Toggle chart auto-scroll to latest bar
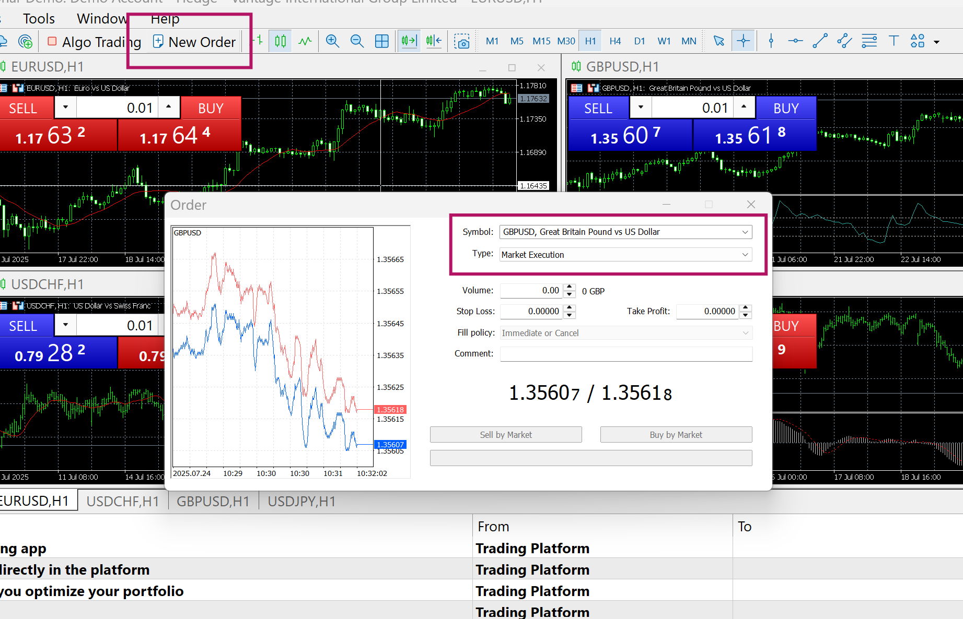 click(409, 41)
